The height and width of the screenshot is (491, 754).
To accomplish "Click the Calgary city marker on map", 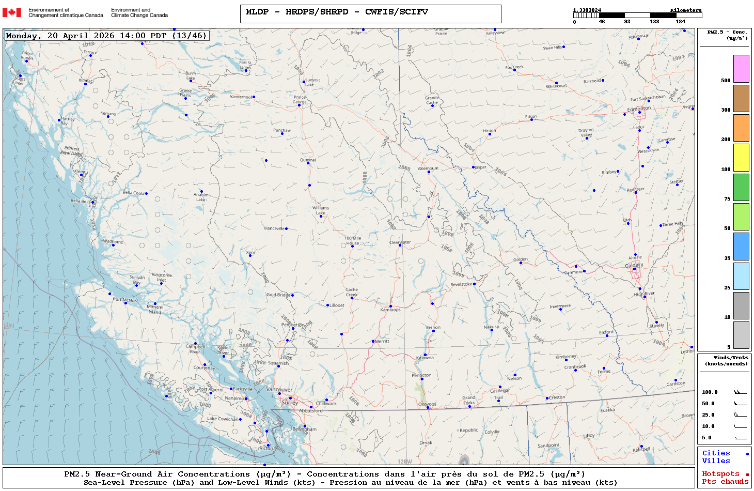I will [634, 269].
